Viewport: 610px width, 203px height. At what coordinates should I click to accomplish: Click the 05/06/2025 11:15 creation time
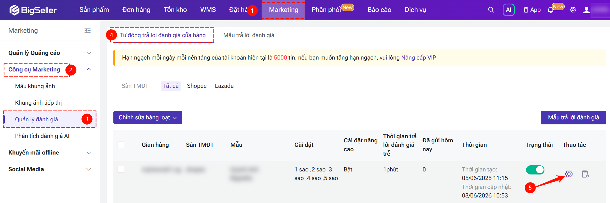coord(485,178)
